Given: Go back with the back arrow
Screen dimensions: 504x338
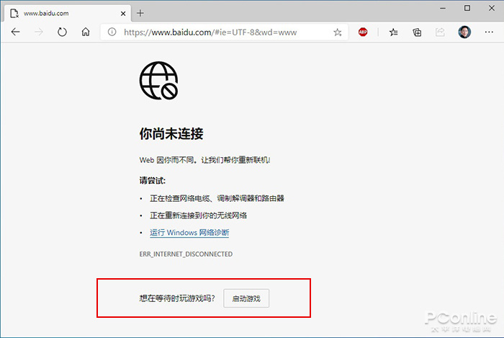Looking at the screenshot, I should (15, 32).
